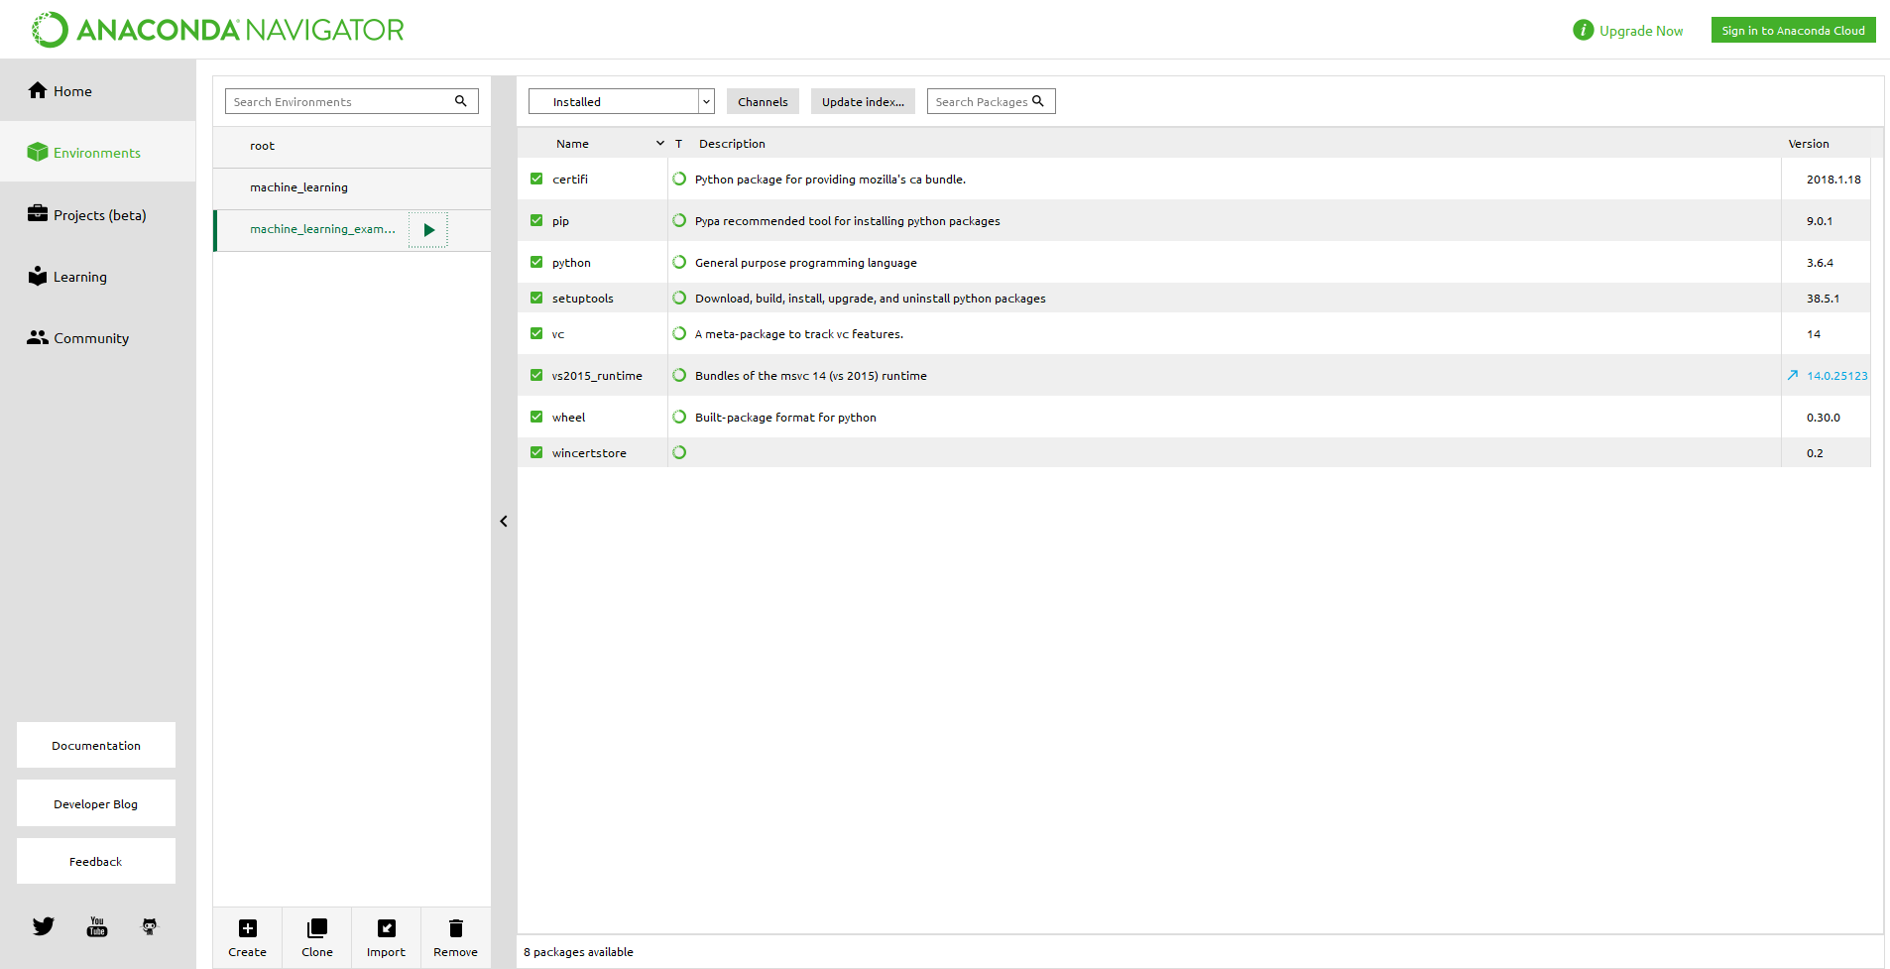The image size is (1890, 969).
Task: Click the Search Packages magnifier icon
Action: click(1038, 101)
